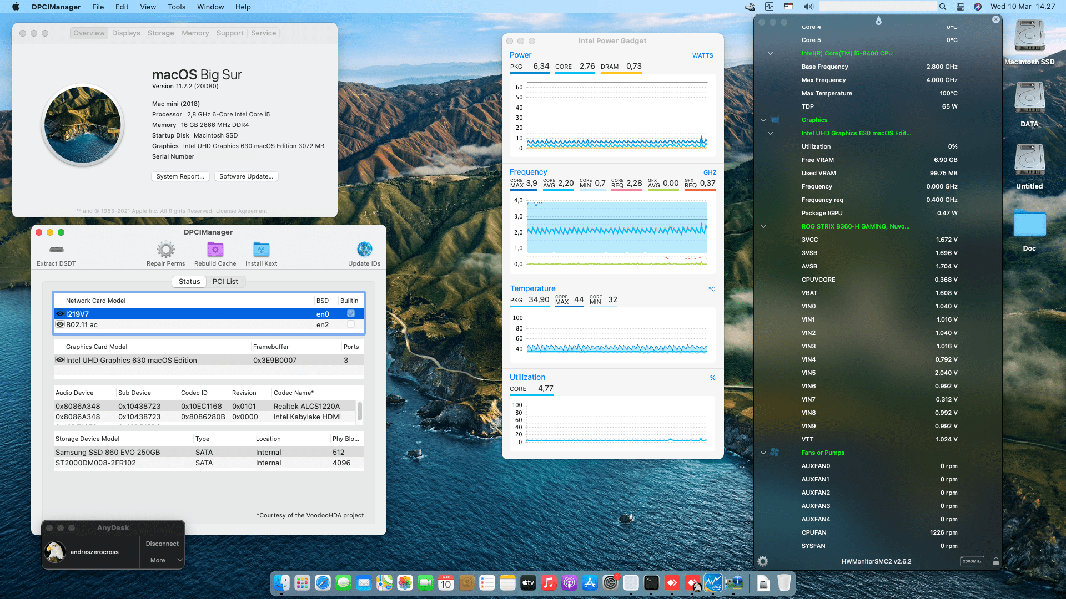Click the Install Kext icon
The image size is (1066, 599).
coord(261,249)
